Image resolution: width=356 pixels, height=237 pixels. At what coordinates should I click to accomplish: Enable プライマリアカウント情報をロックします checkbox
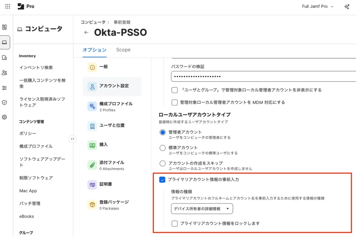coord(175,223)
